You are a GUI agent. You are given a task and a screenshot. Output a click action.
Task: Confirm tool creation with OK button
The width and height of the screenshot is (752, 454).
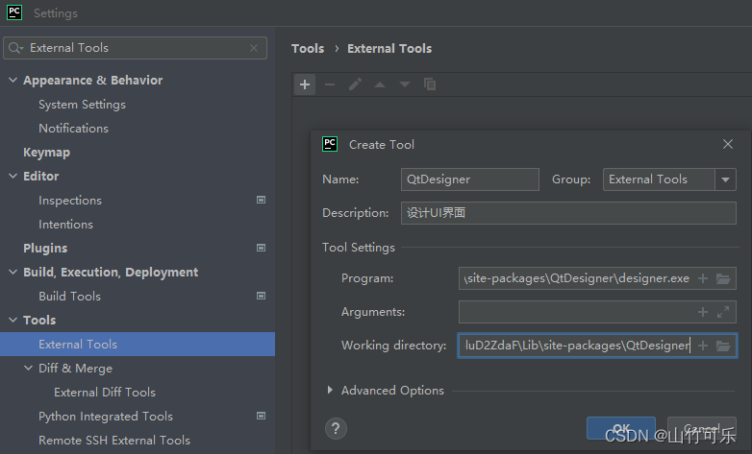tap(621, 428)
